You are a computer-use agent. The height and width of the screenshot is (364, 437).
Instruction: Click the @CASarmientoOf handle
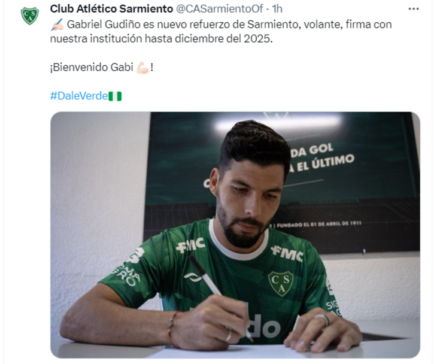(x=220, y=9)
